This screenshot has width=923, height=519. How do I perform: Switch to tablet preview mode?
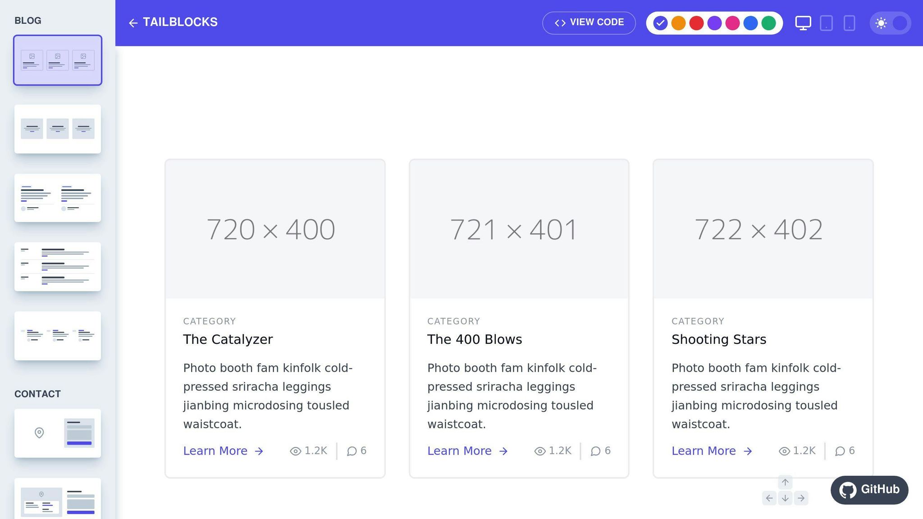tap(826, 23)
